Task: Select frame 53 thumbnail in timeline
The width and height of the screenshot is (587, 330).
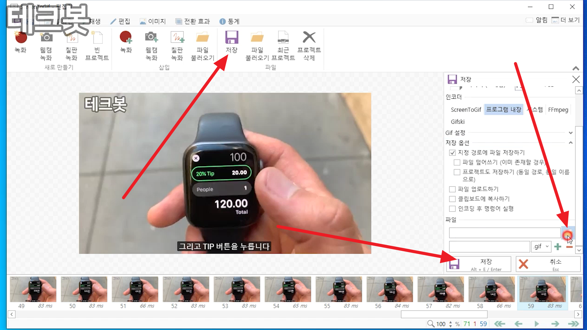Action: point(237,290)
